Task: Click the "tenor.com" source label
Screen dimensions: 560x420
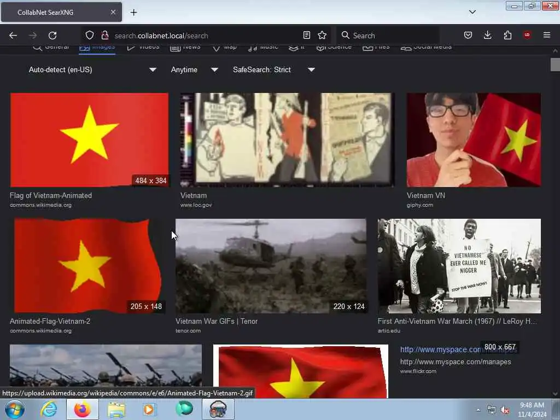Action: [x=188, y=331]
